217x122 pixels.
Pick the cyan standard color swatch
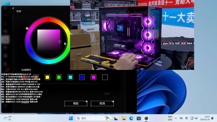click(x=70, y=77)
